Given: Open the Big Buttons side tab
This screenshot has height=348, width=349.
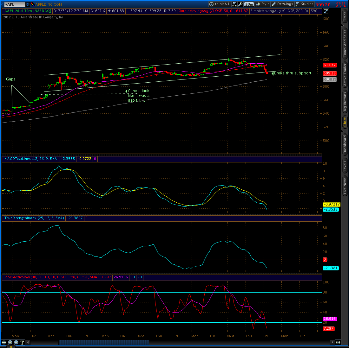Looking at the screenshot, I should point(345,101).
